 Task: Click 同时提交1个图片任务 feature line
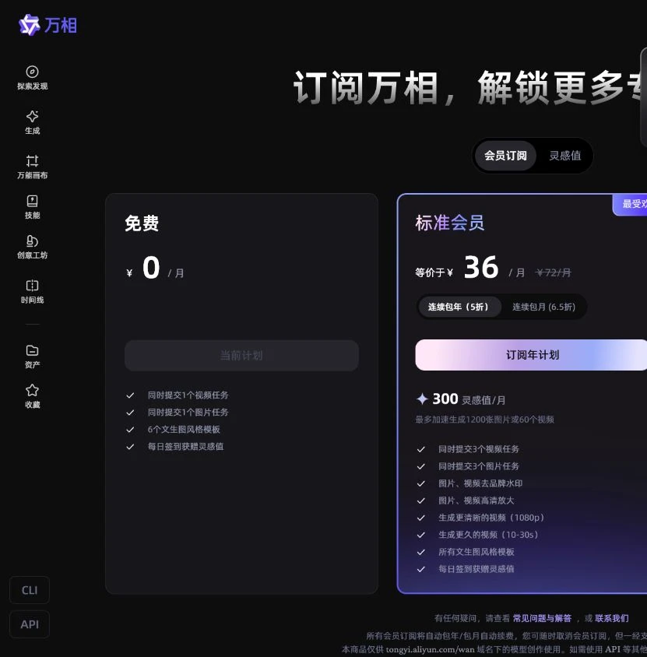click(x=188, y=412)
